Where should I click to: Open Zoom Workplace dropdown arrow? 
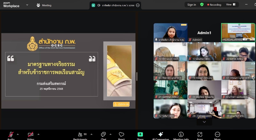pyautogui.click(x=27, y=5)
